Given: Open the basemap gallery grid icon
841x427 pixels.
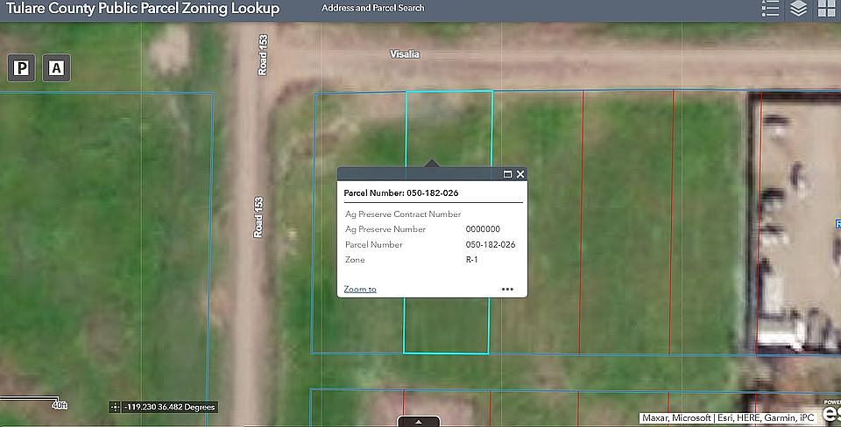Looking at the screenshot, I should click(x=826, y=9).
